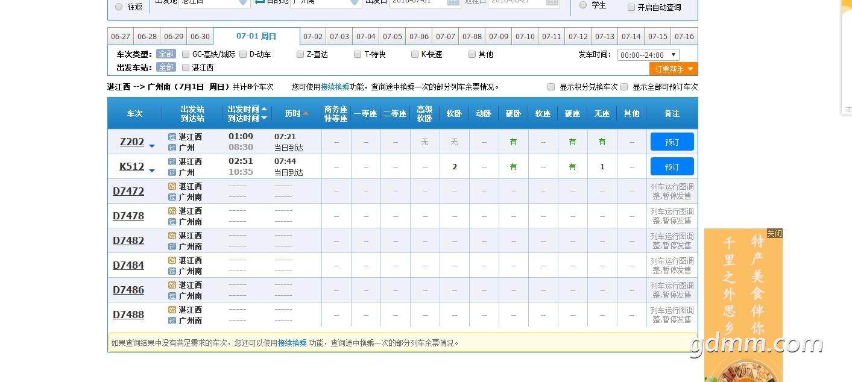Open 接续换乘 link above the table
Viewport: 852px width, 382px height.
pyautogui.click(x=335, y=87)
